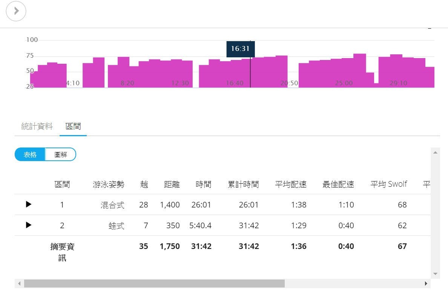Screen dimensions: 448x292
Task: Click the 平均 Swolf column header
Action: tap(388, 184)
